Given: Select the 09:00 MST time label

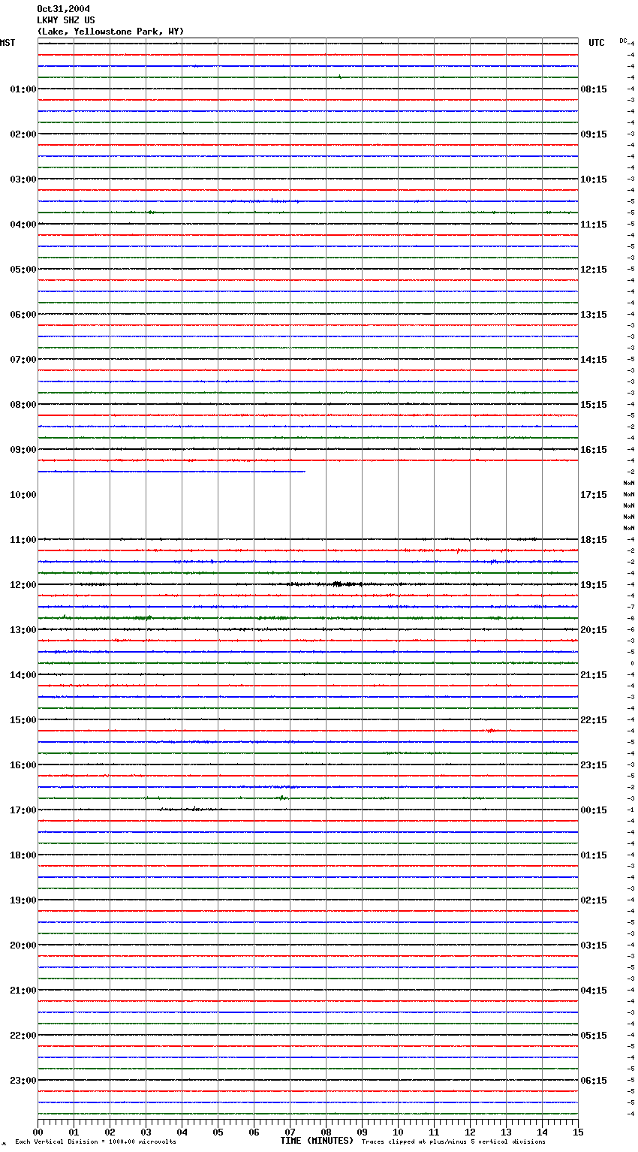Looking at the screenshot, I should click(x=23, y=450).
